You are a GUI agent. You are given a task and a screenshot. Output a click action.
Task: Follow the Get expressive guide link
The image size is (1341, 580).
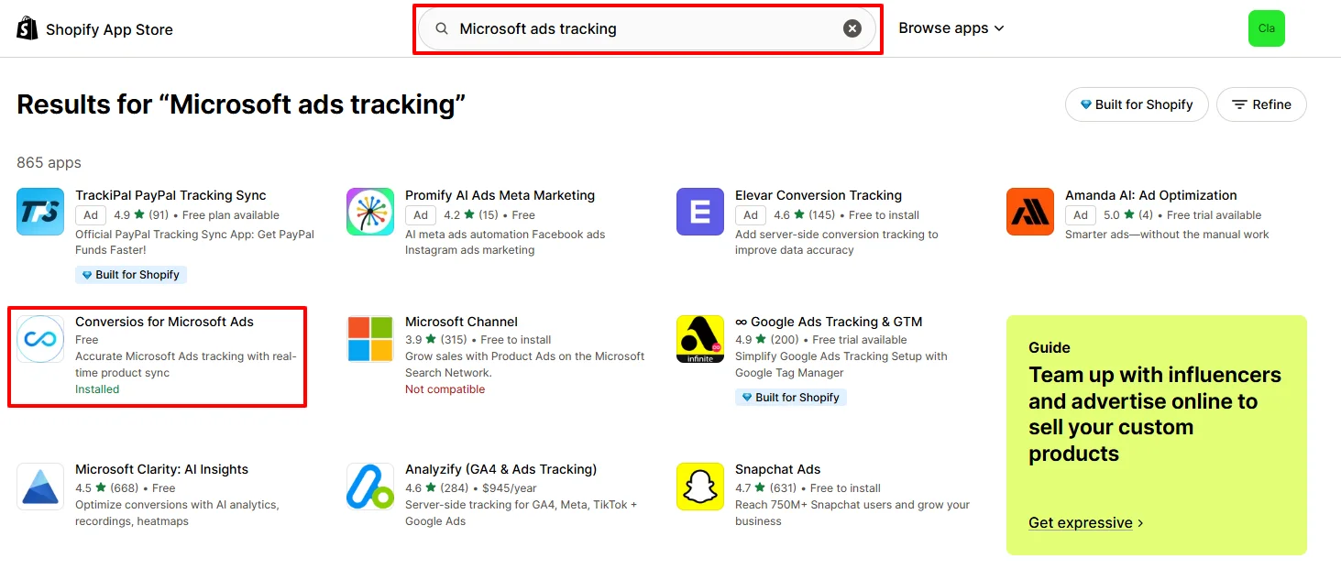click(x=1081, y=522)
